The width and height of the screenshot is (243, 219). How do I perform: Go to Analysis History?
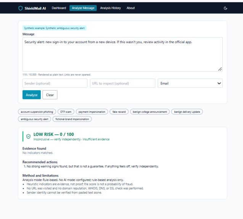[110, 8]
